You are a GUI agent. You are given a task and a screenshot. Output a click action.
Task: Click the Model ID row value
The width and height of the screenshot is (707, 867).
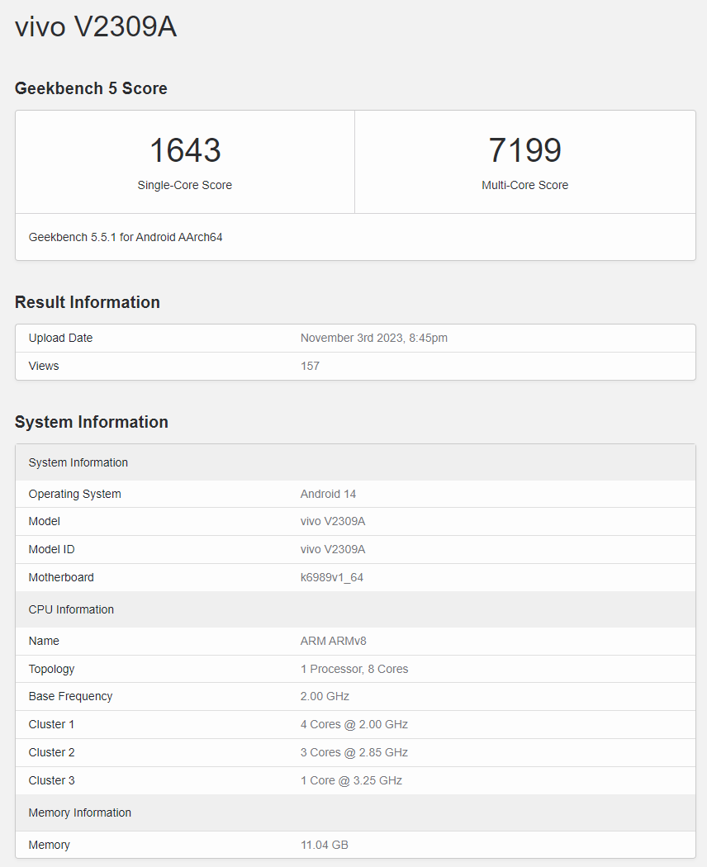[334, 549]
